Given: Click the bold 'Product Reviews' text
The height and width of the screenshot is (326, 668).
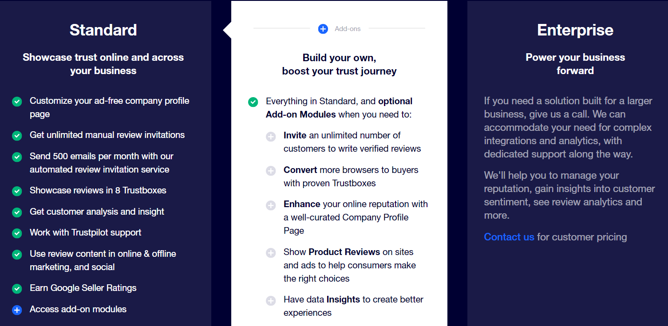Looking at the screenshot, I should [x=344, y=252].
